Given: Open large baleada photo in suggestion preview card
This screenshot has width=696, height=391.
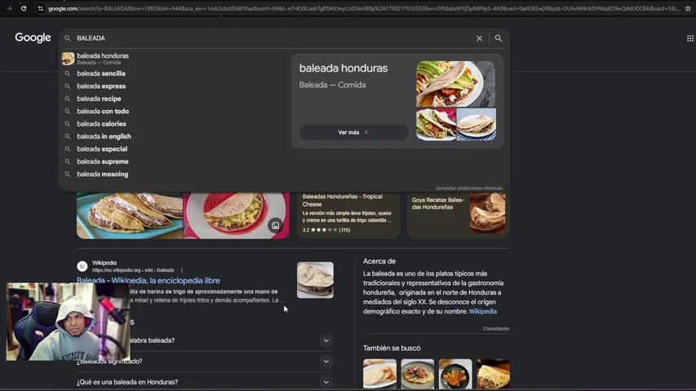Looking at the screenshot, I should point(456,84).
